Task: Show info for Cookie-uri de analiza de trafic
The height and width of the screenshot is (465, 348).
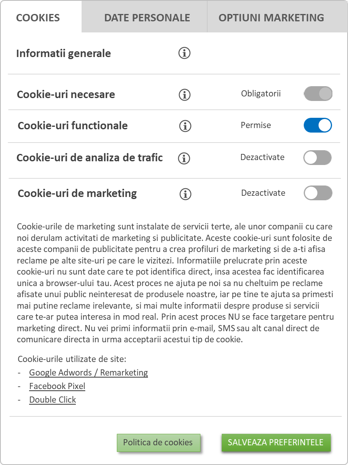Action: coord(184,158)
